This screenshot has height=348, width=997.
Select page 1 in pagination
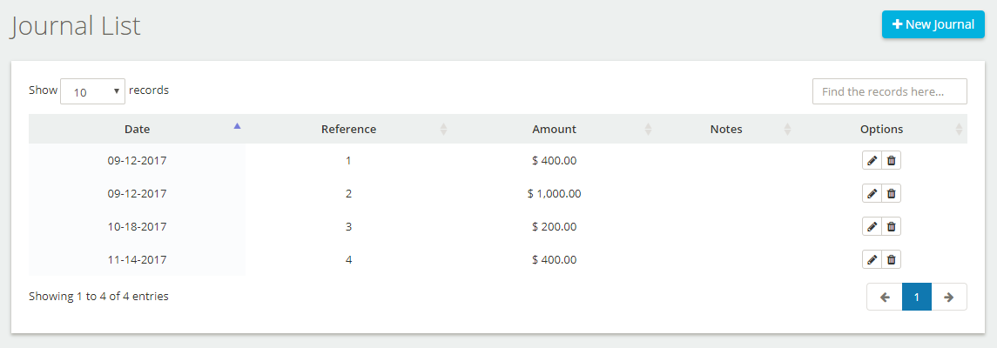(x=917, y=298)
